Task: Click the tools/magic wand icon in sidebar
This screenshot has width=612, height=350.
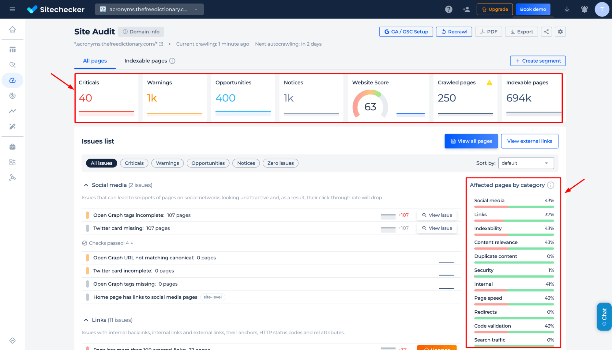Action: coord(12,126)
